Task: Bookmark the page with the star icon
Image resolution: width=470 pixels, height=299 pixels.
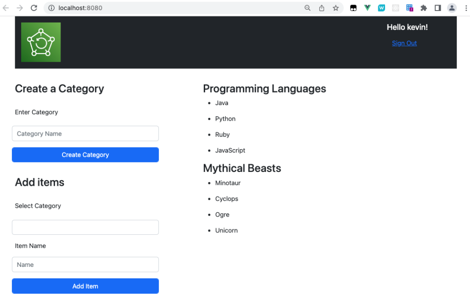Action: pyautogui.click(x=336, y=8)
